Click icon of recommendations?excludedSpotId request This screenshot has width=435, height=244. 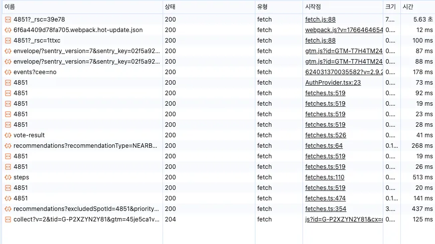(8, 209)
